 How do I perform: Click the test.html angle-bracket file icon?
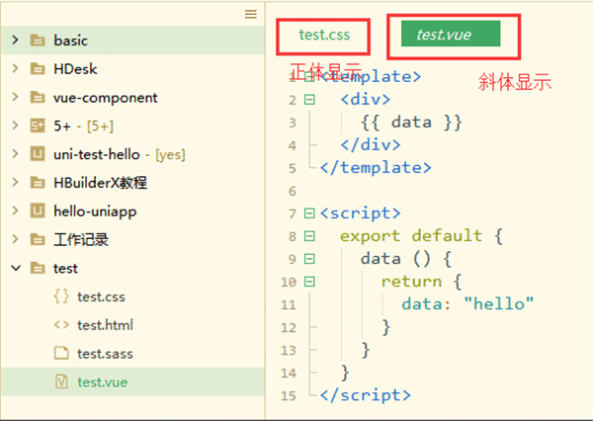pyautogui.click(x=60, y=324)
